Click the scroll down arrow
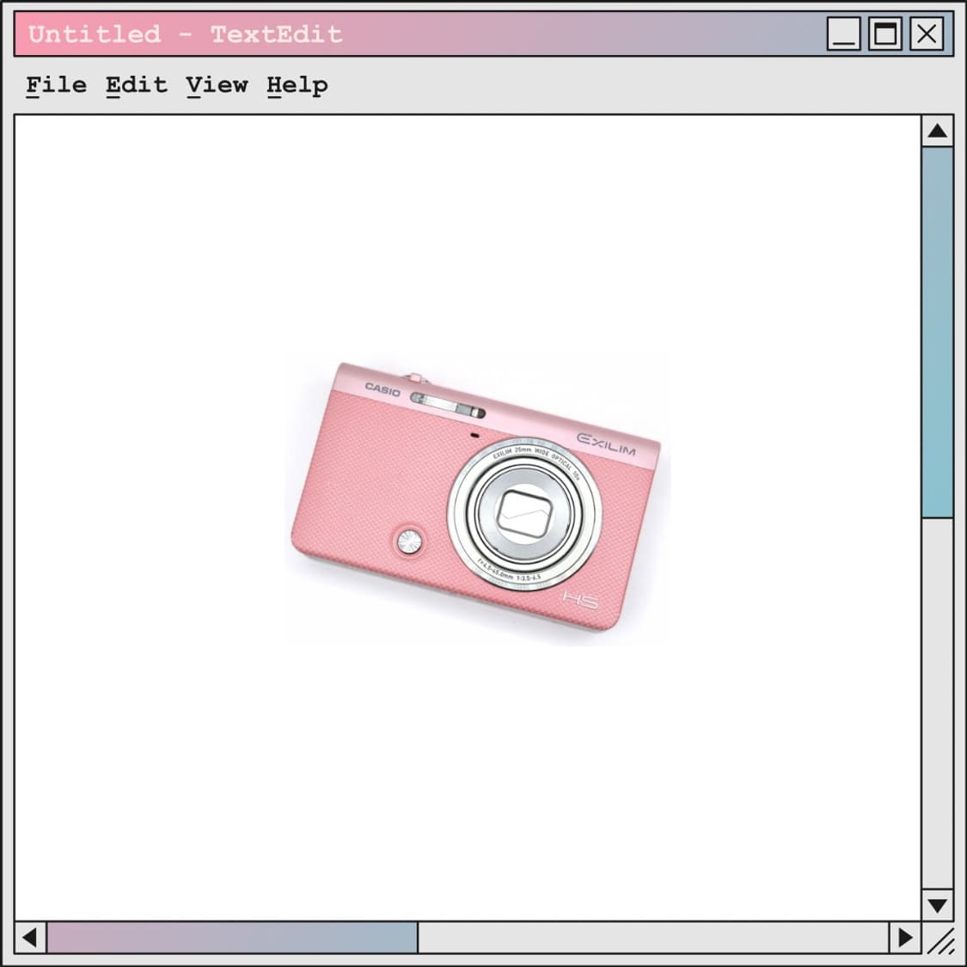 pos(937,904)
